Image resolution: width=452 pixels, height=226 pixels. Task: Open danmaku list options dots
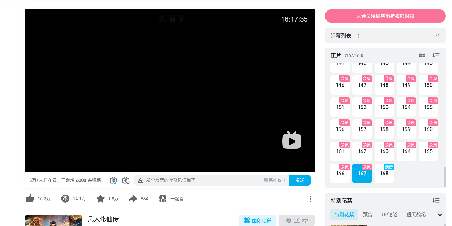click(x=358, y=36)
